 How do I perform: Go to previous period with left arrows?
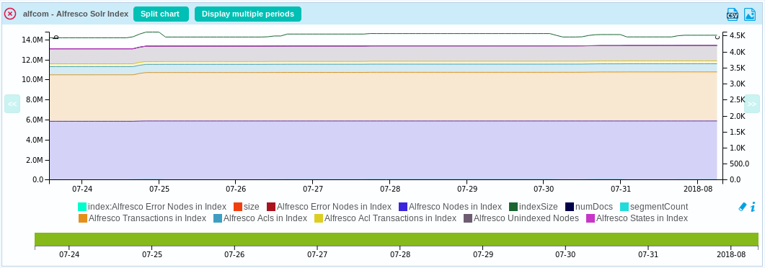point(12,104)
